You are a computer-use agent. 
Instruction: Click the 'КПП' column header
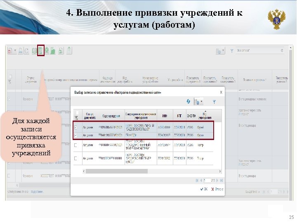pyautogui.click(x=179, y=116)
